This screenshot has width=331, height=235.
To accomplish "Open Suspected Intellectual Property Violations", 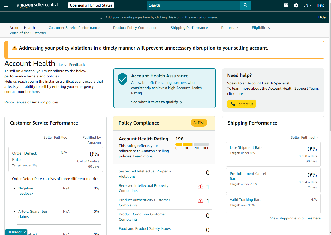I will (x=145, y=174).
